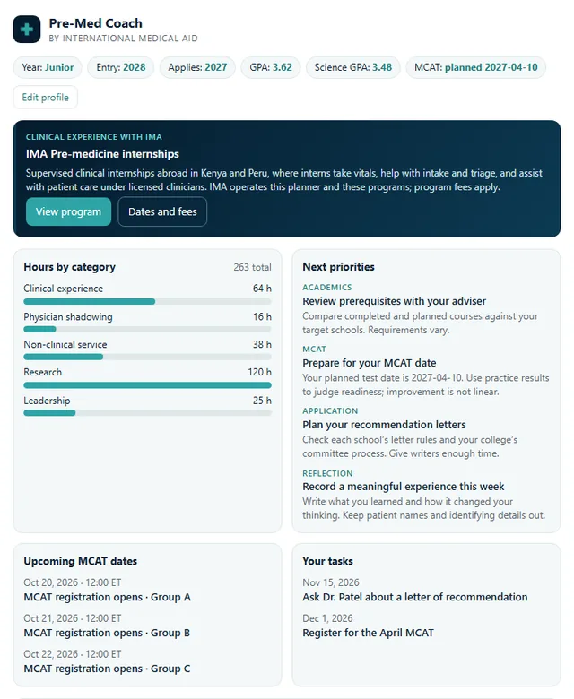Screen dimensions: 574x699
Task: Open Review prerequisites with your adviser
Action: tap(395, 301)
